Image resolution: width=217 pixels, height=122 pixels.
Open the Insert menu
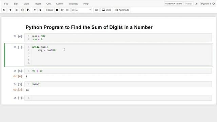coord(38,4)
